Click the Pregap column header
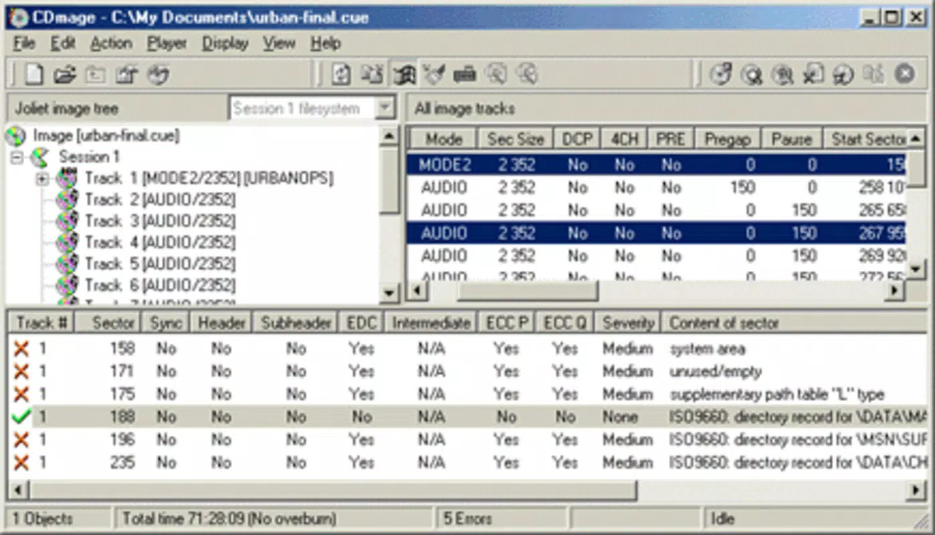This screenshot has height=535, width=935. pyautogui.click(x=728, y=139)
